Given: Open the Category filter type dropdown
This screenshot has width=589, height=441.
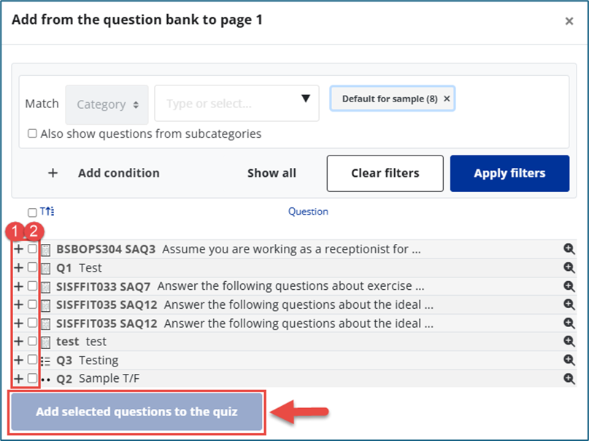Looking at the screenshot, I should (x=107, y=104).
